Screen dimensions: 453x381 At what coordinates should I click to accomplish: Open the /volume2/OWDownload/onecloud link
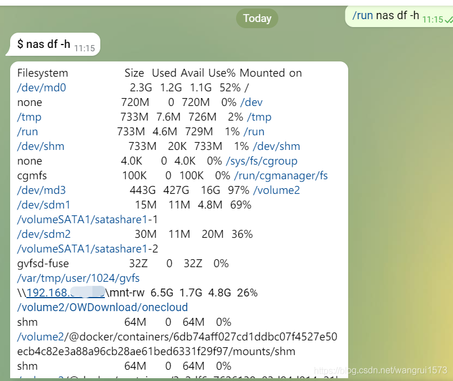coord(103,307)
